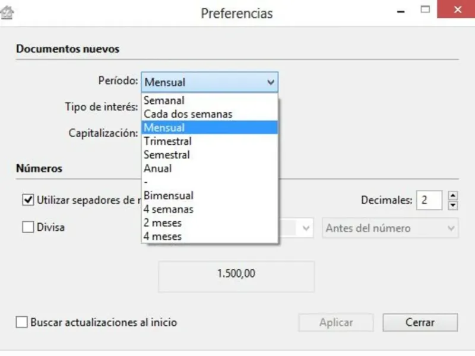This screenshot has height=356, width=475.
Task: Select the Bimensual option
Action: click(x=169, y=195)
